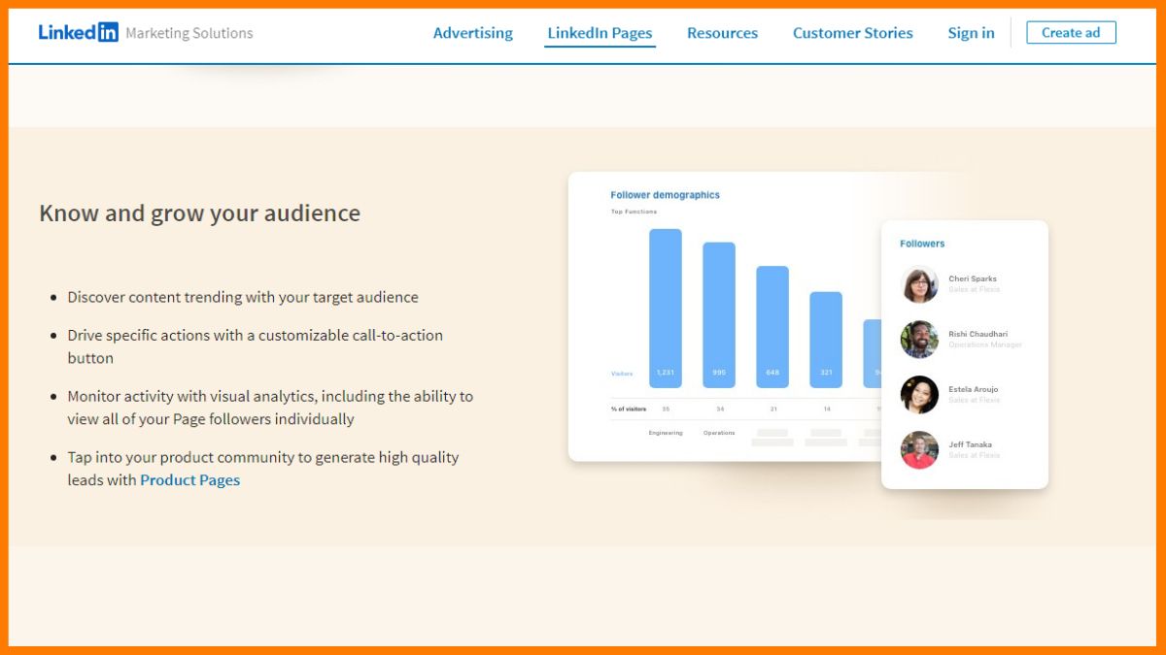Open the Resources menu
This screenshot has width=1166, height=655.
click(722, 33)
